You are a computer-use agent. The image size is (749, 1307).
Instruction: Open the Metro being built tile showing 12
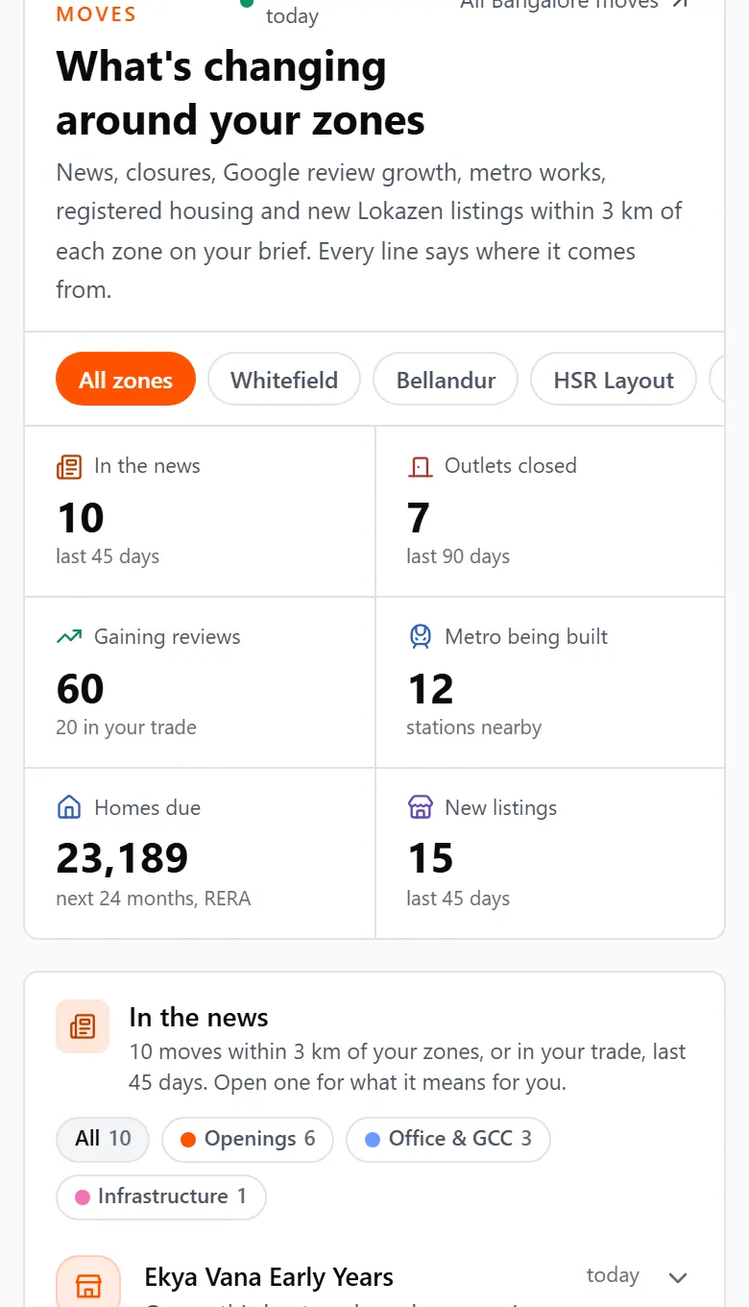tap(550, 682)
